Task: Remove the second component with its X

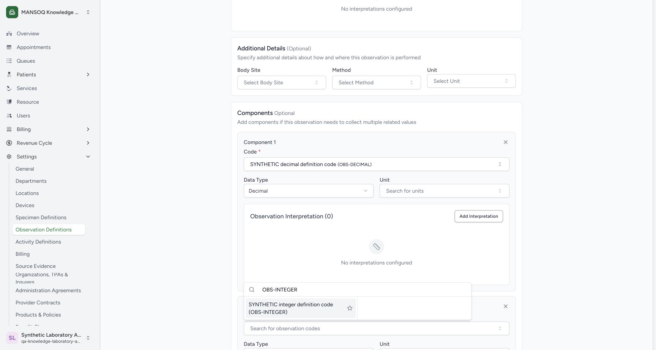Action: click(x=506, y=306)
